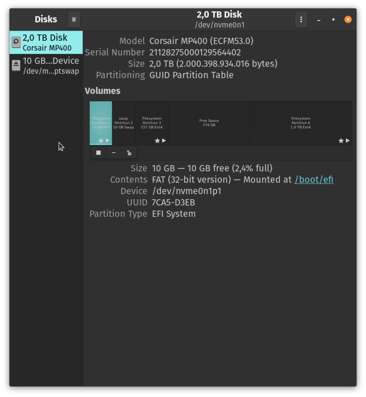The height and width of the screenshot is (397, 366).
Task: Open additional partition options gears menu
Action: tap(129, 153)
